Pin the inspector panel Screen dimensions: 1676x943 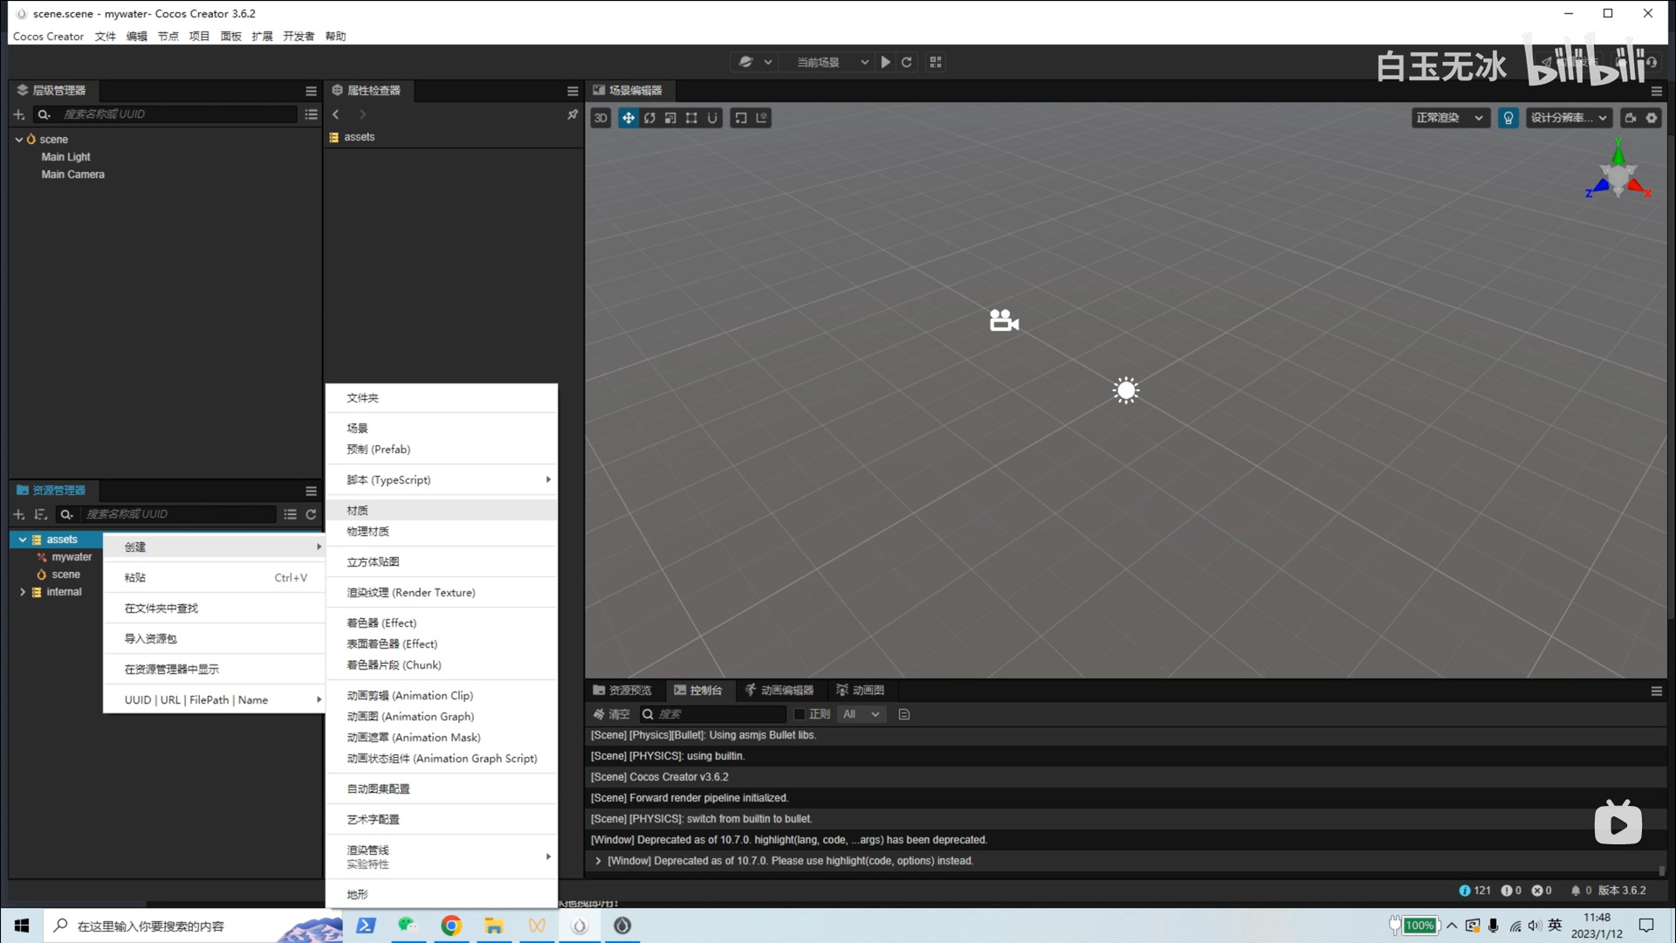(573, 114)
